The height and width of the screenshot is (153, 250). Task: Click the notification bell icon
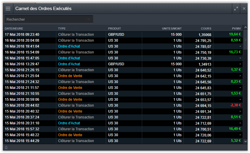click(x=6, y=147)
